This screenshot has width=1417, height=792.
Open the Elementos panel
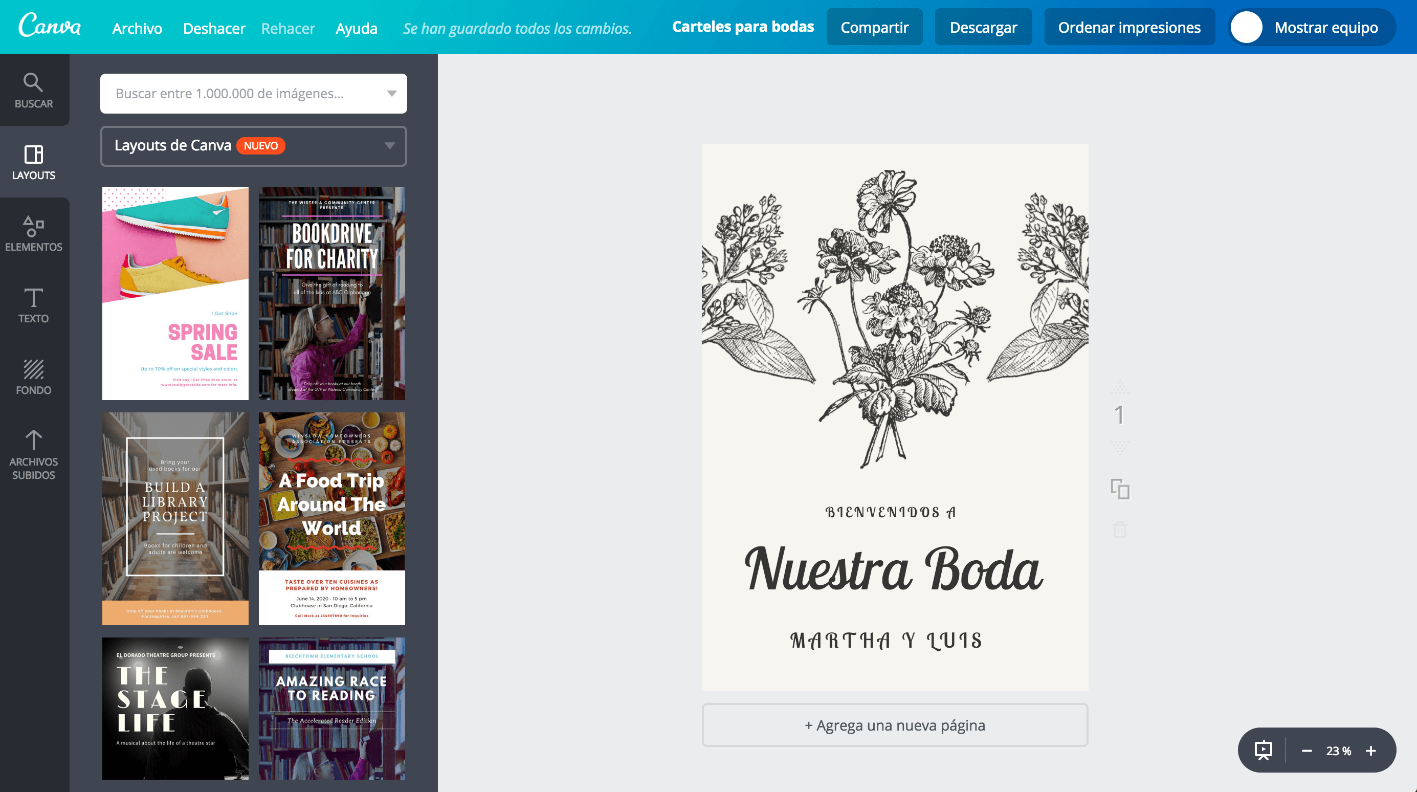(x=34, y=234)
